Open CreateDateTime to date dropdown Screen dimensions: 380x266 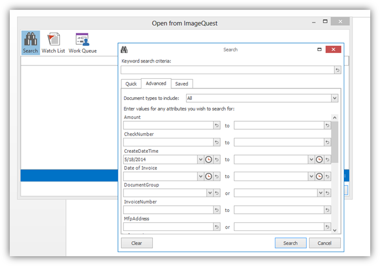312,159
